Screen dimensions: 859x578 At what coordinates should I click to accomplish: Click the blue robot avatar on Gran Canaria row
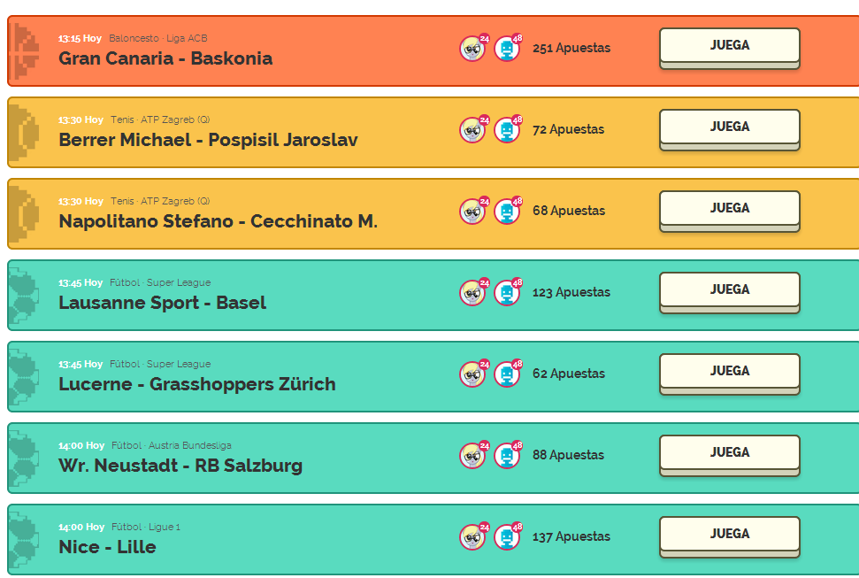pos(506,49)
